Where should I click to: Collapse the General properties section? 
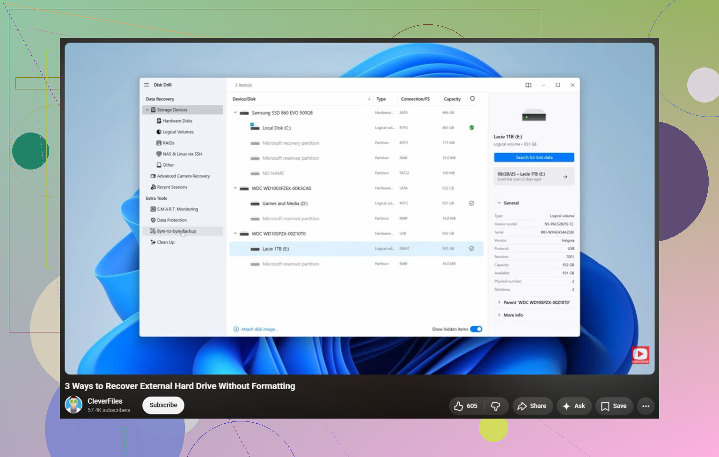coord(499,203)
